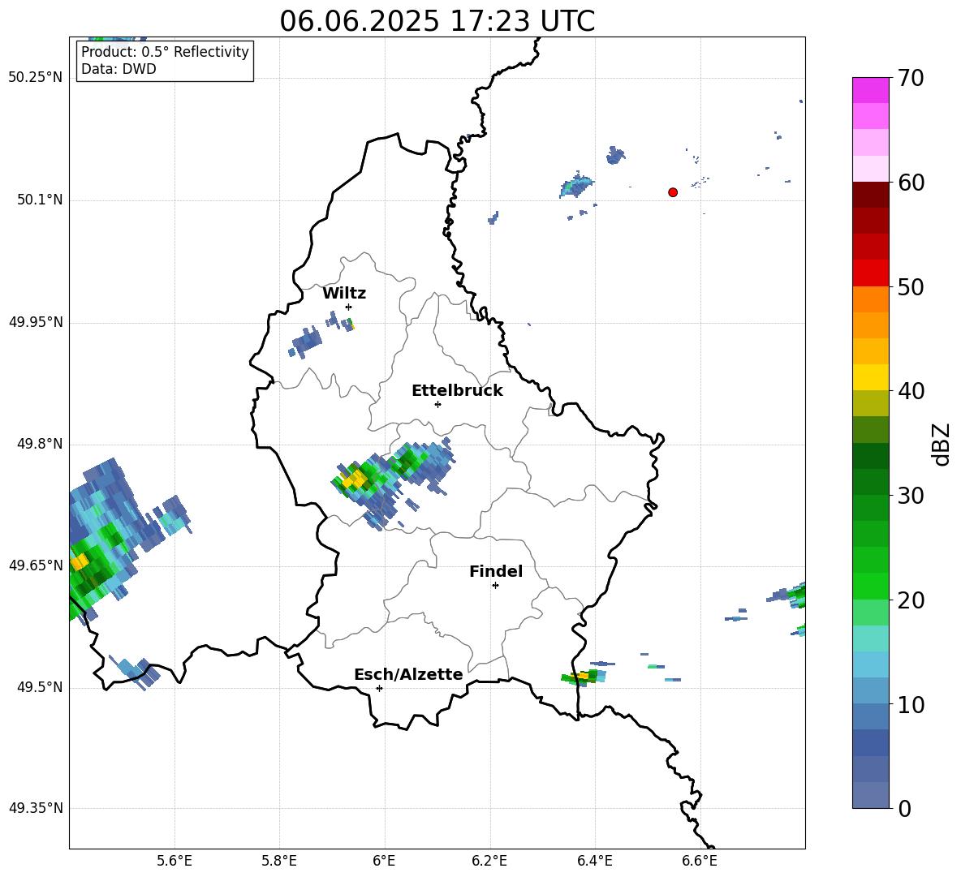
Task: Click the Wiltz city label
Action: (344, 294)
